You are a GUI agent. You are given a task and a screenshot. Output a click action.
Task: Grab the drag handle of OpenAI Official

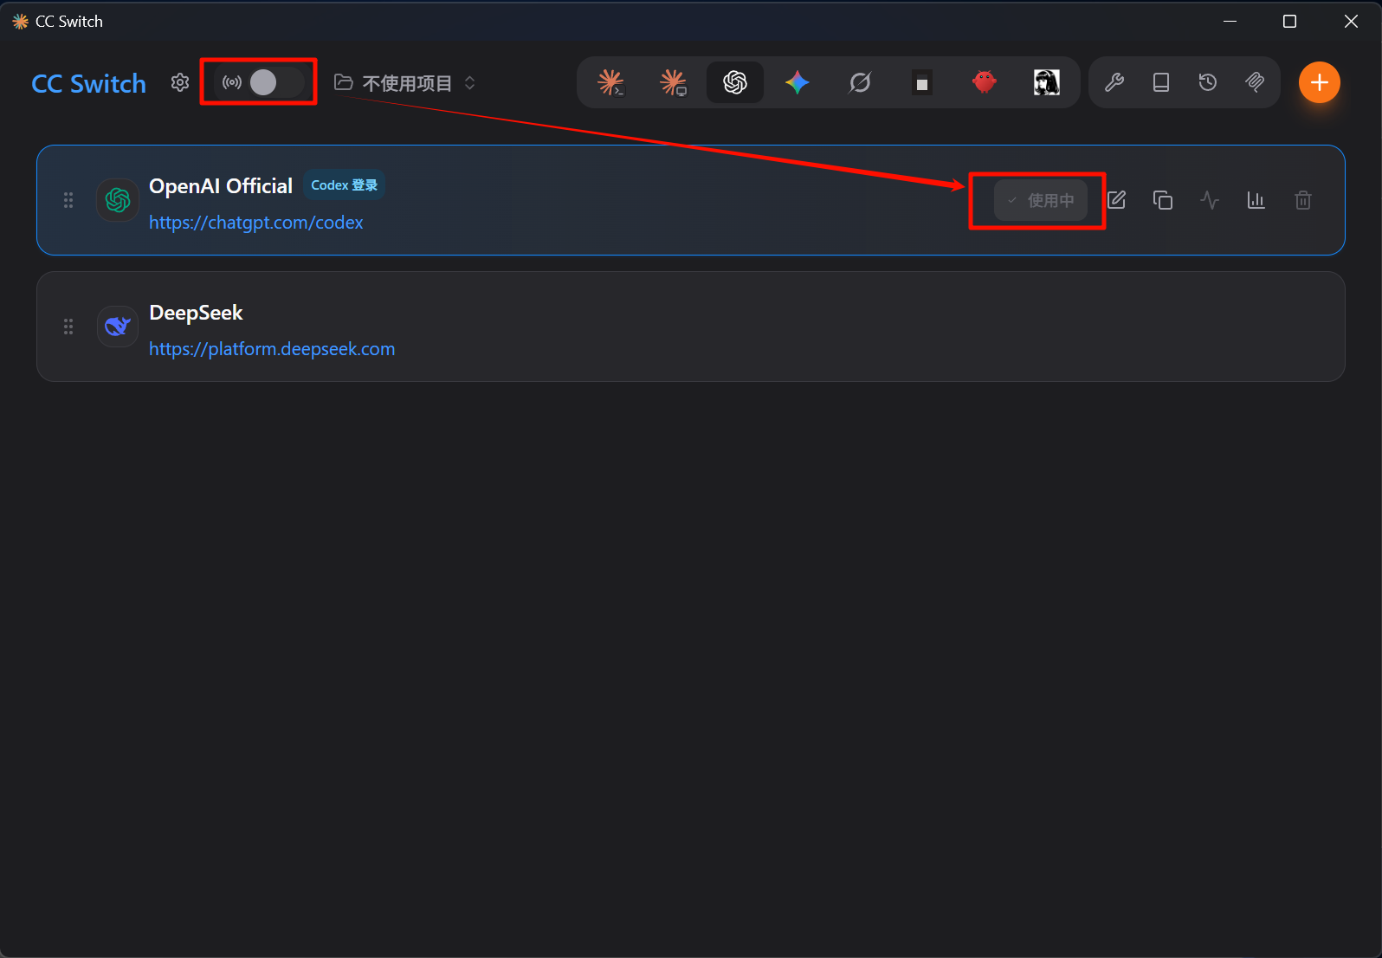68,200
